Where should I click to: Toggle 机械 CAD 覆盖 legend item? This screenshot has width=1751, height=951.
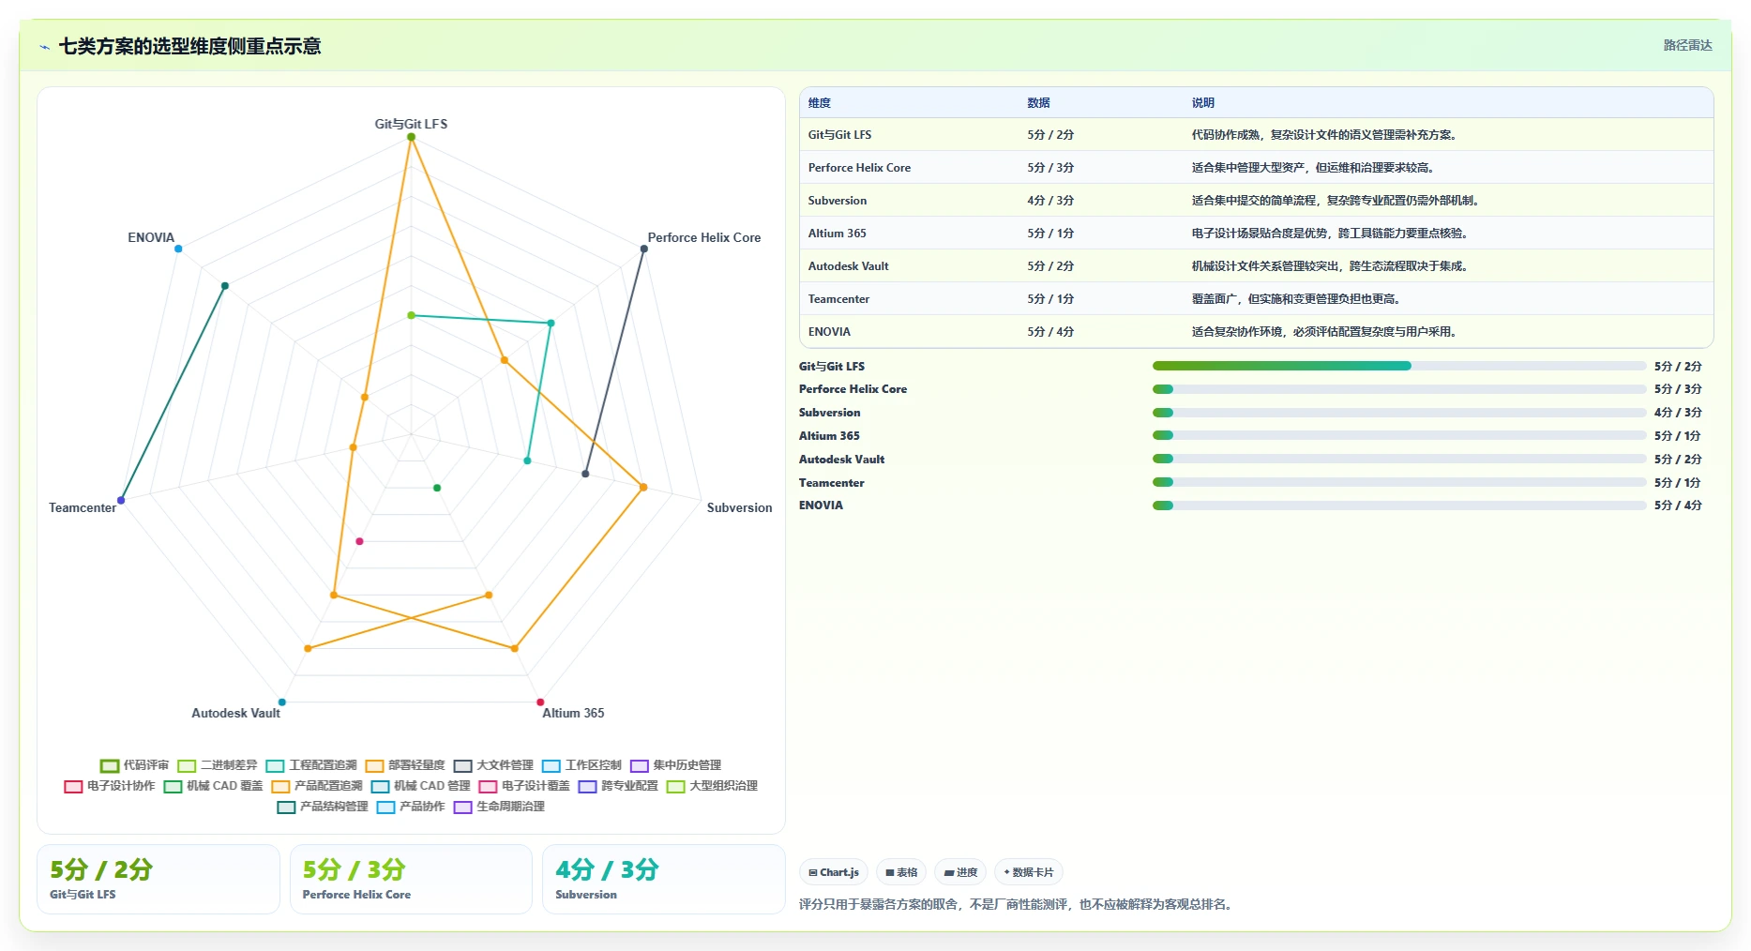(213, 786)
